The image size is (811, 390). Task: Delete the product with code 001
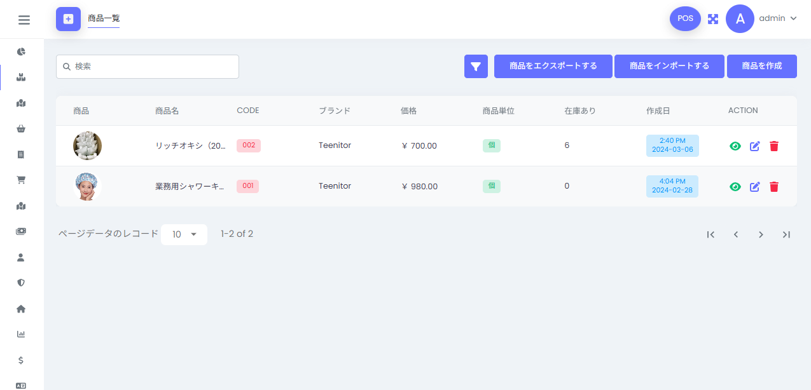[774, 187]
